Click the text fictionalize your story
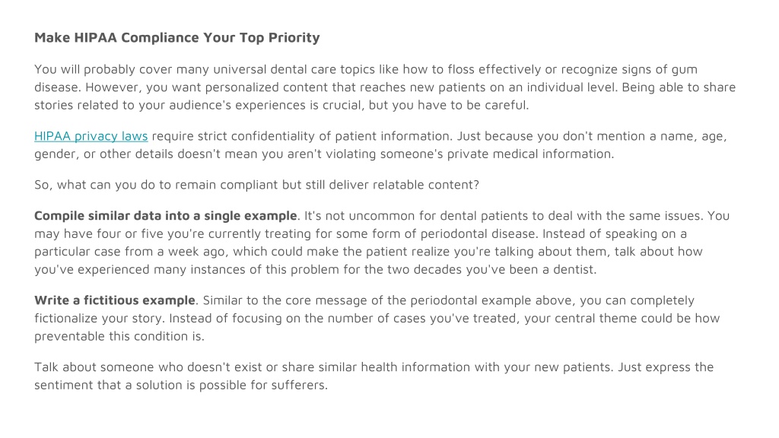Image resolution: width=779 pixels, height=438 pixels. tap(100, 319)
